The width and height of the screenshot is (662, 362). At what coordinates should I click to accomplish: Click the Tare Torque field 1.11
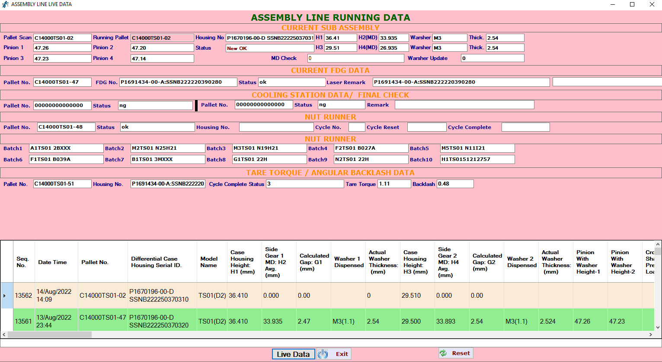[x=394, y=184]
